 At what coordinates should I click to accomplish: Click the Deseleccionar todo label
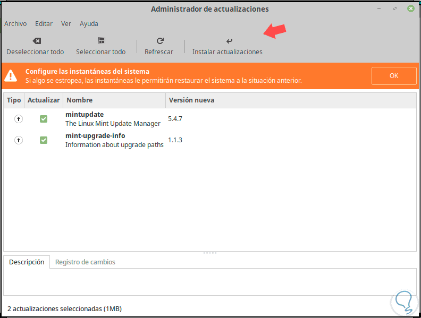(x=35, y=51)
